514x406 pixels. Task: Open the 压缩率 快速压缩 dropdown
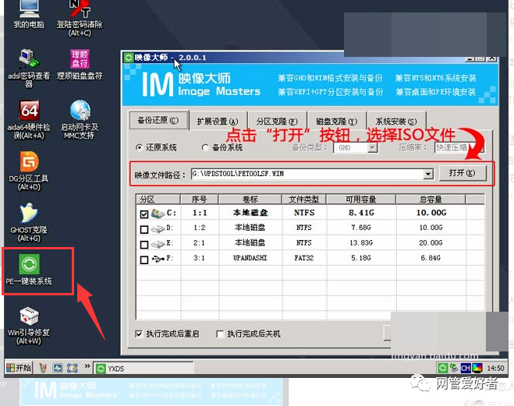pyautogui.click(x=459, y=147)
